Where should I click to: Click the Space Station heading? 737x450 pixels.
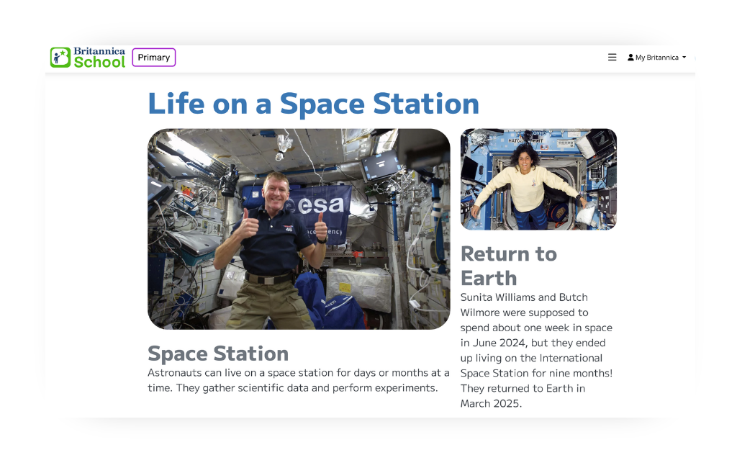[x=218, y=354]
